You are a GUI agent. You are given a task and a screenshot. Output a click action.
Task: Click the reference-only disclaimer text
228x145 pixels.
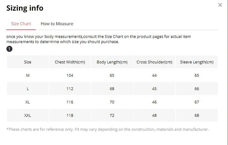[x=107, y=129]
